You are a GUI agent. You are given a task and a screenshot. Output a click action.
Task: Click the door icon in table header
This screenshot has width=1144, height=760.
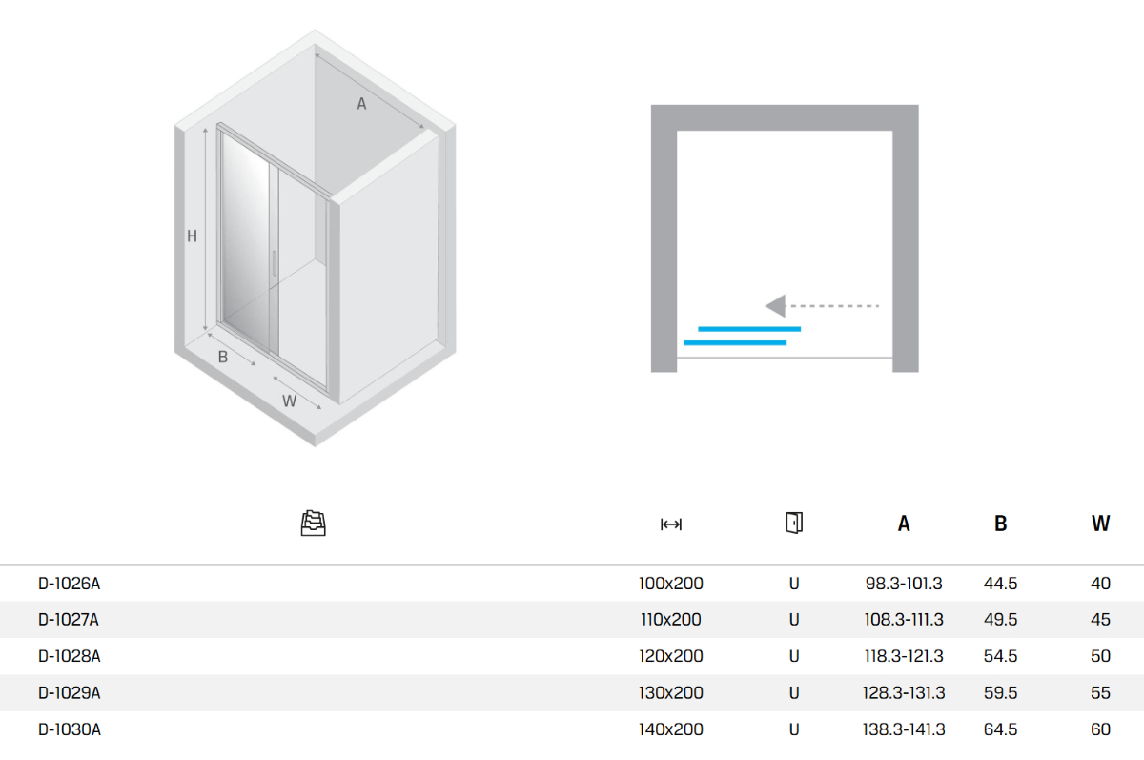(794, 523)
